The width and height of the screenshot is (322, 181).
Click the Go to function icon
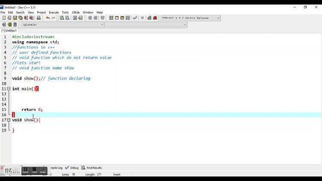point(75,18)
